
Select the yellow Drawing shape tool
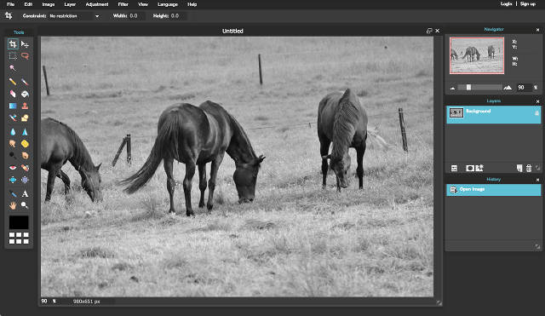(25, 118)
